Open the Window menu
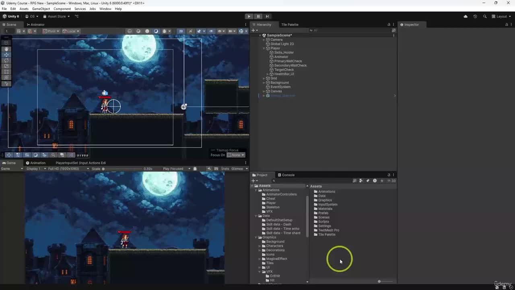 coord(105,9)
